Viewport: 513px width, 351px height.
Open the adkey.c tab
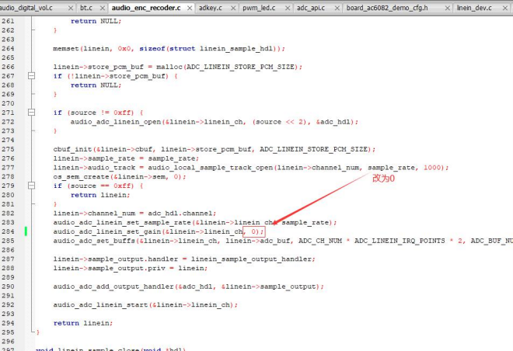(x=211, y=8)
